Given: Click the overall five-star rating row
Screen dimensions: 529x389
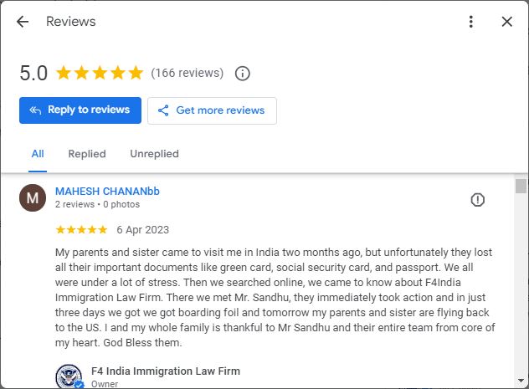Looking at the screenshot, I should pyautogui.click(x=100, y=73).
